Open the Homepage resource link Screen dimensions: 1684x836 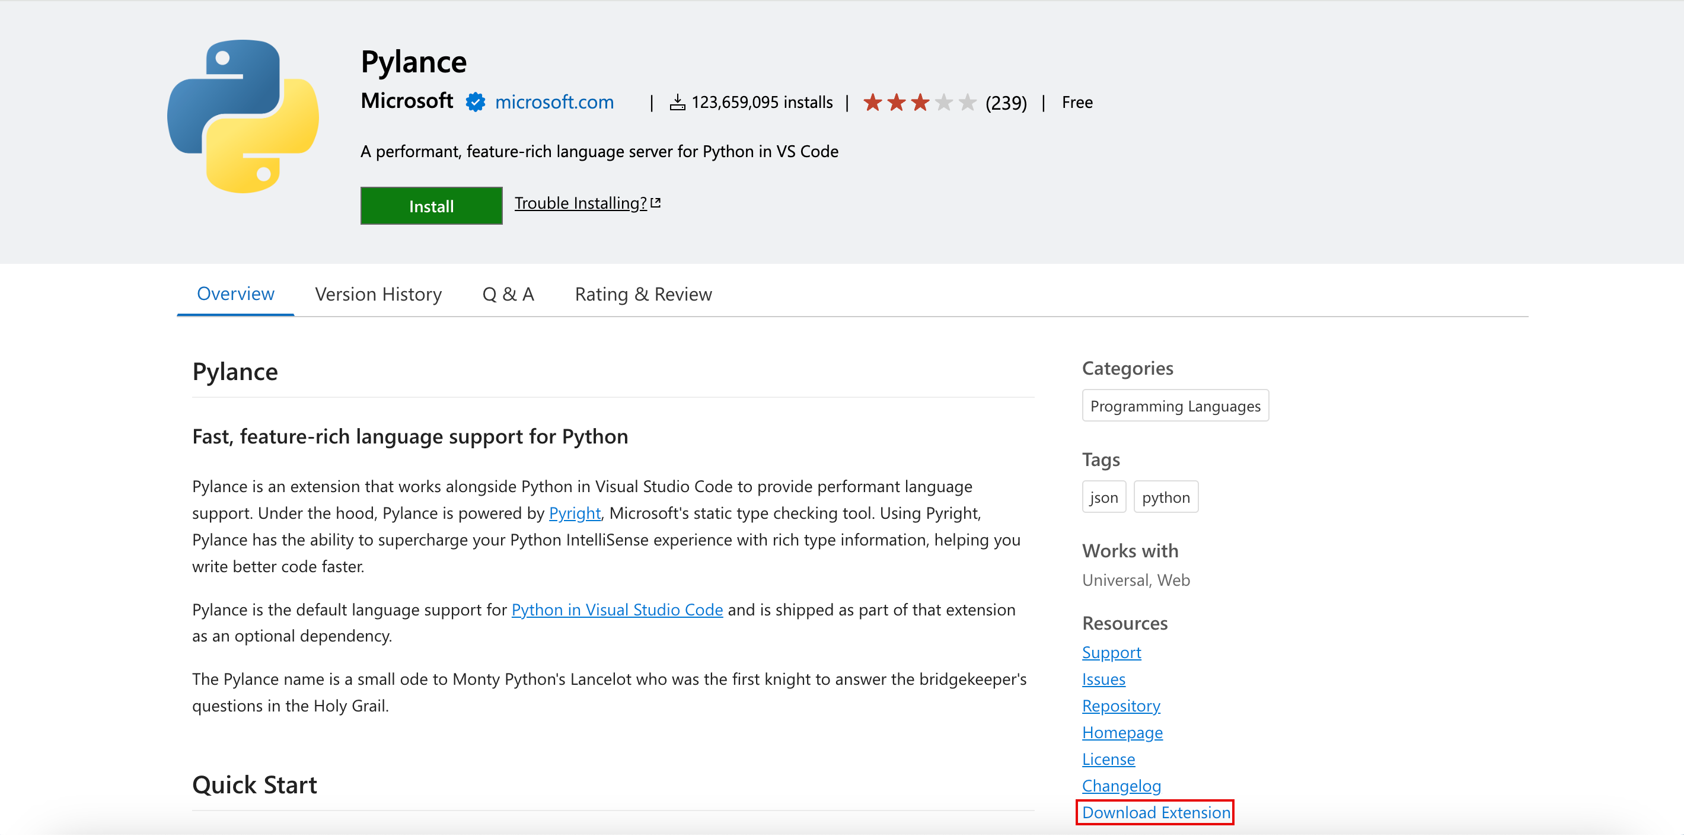click(1122, 733)
